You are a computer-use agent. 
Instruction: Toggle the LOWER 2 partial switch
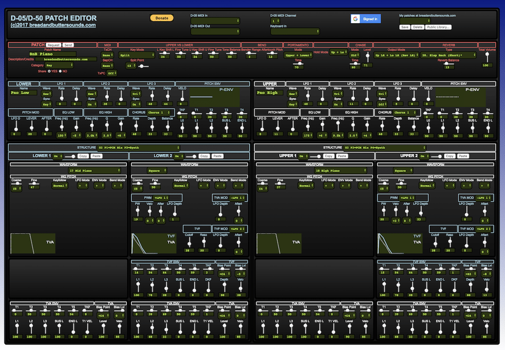[192, 156]
